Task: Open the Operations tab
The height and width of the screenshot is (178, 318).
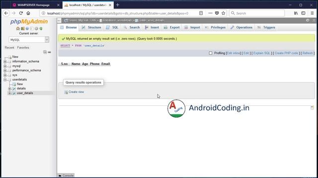Action: [241, 28]
